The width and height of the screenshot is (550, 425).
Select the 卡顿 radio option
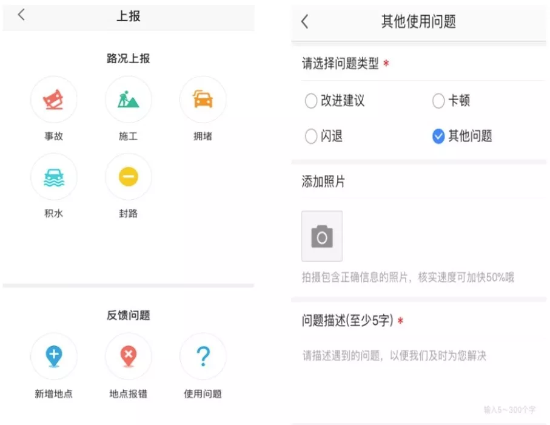438,101
